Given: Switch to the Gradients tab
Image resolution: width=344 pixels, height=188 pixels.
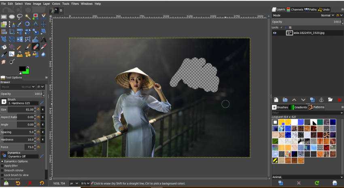Looking at the screenshot, I should [298, 107].
